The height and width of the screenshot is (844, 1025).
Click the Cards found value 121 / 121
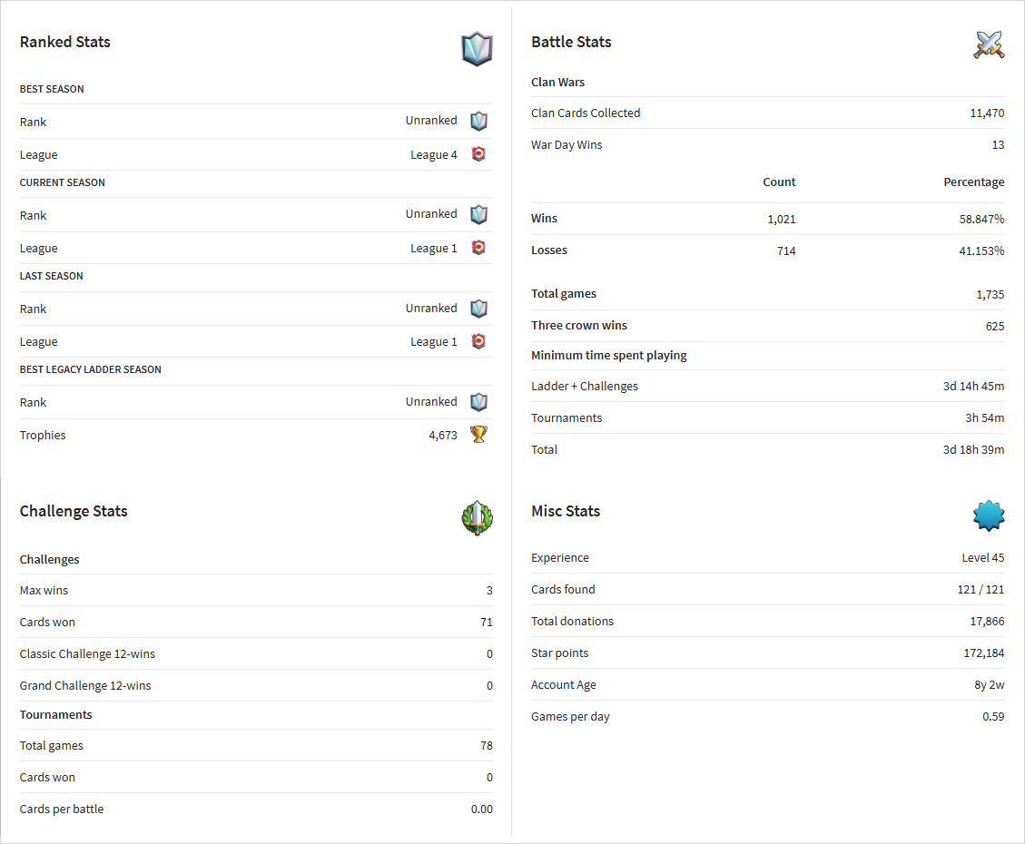click(x=981, y=589)
